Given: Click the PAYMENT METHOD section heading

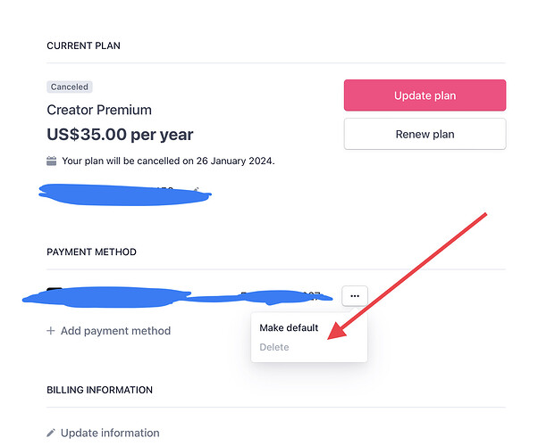Looking at the screenshot, I should click(x=91, y=252).
